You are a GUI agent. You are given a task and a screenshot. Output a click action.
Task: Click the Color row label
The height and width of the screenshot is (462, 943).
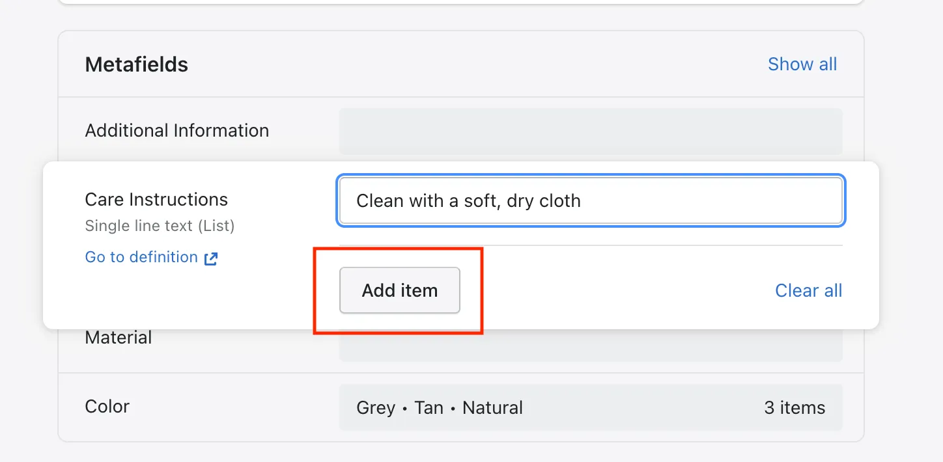107,406
